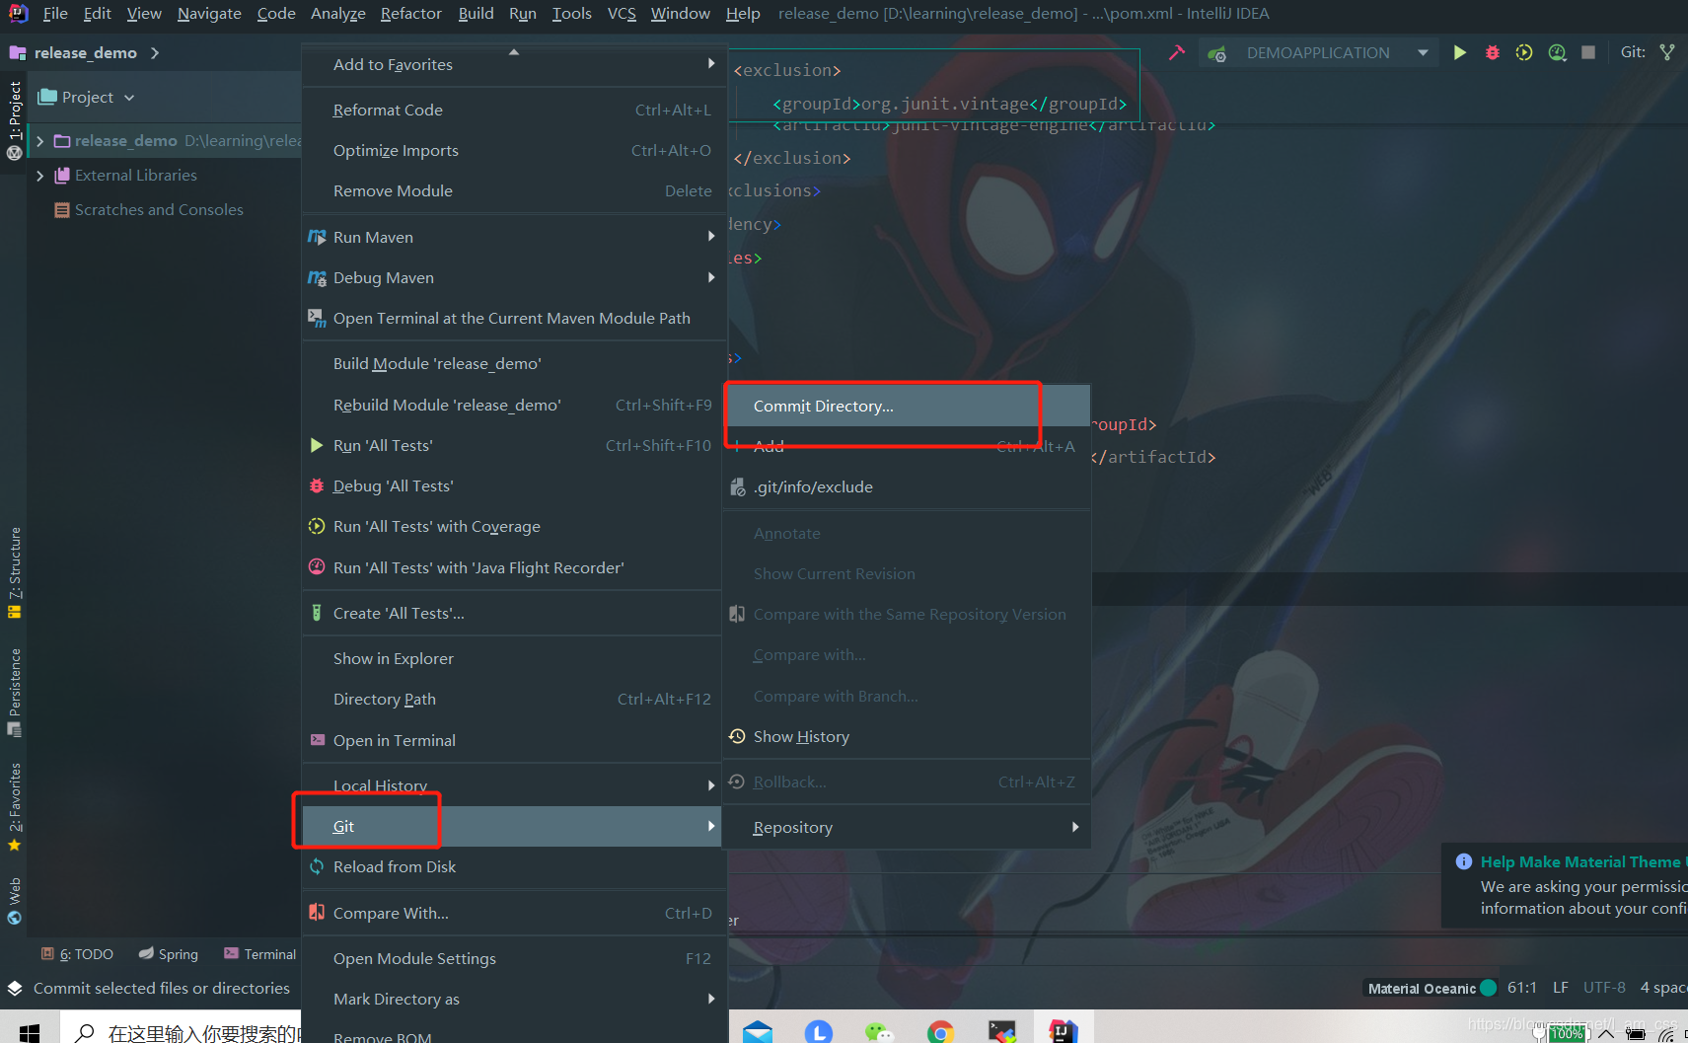
Task: Open the Analyze menu
Action: tap(337, 14)
